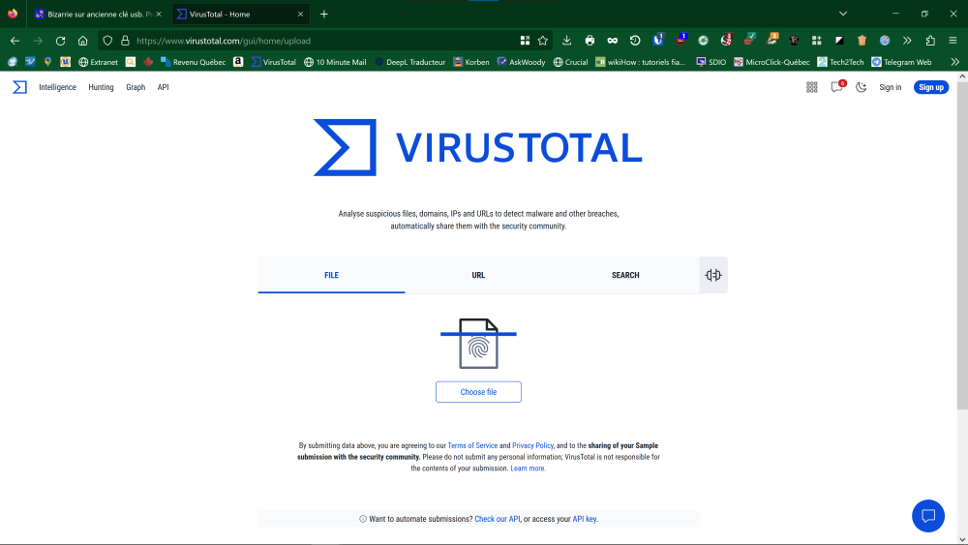Expand the list all tabs chevron
The width and height of the screenshot is (968, 545).
(843, 14)
